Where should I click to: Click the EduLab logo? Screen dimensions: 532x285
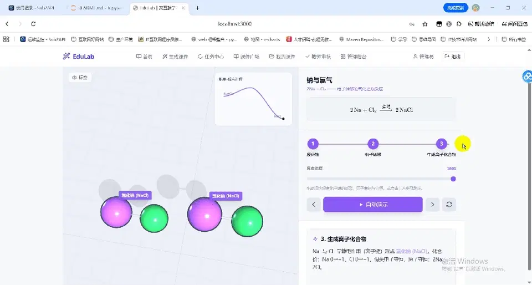point(78,57)
